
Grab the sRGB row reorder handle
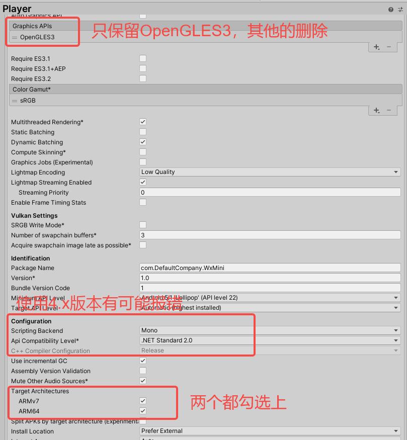point(15,101)
